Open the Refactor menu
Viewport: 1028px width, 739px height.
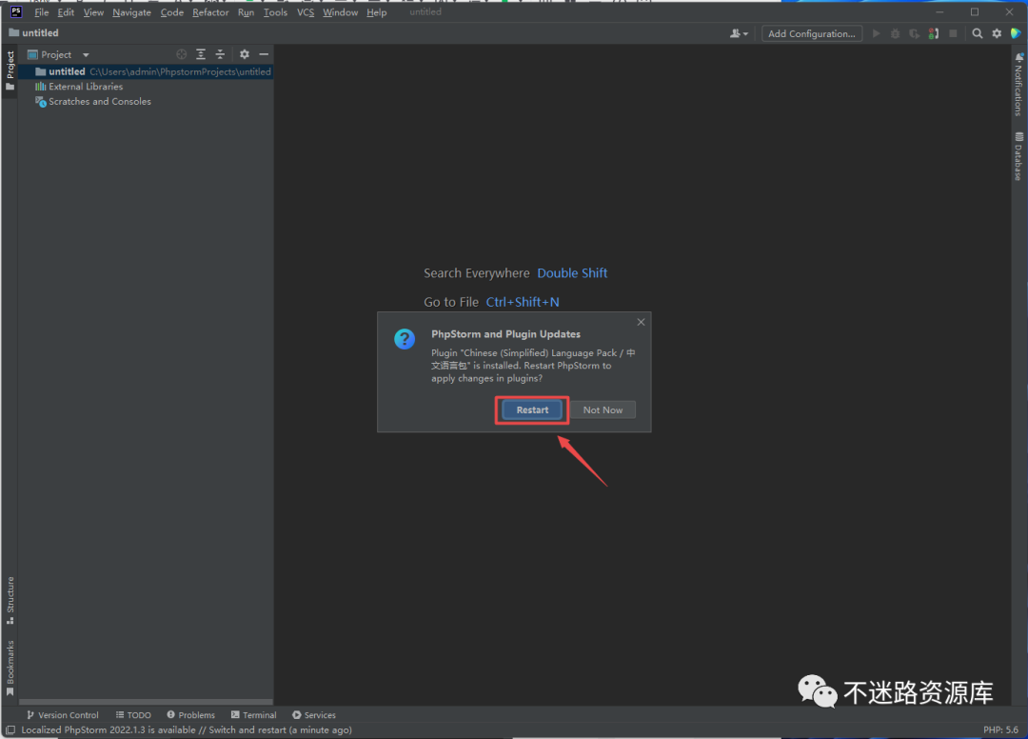[x=210, y=12]
